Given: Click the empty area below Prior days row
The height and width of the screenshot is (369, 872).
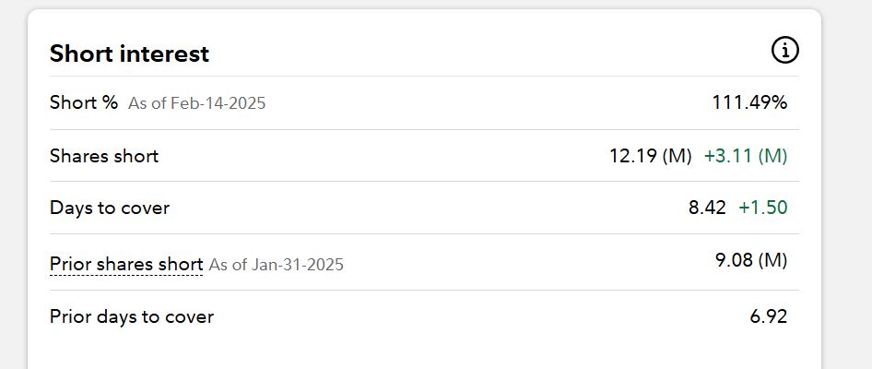Looking at the screenshot, I should (424, 352).
